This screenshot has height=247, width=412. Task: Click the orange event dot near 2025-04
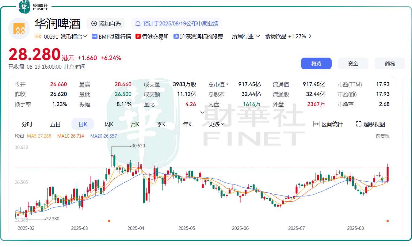pos(109,221)
